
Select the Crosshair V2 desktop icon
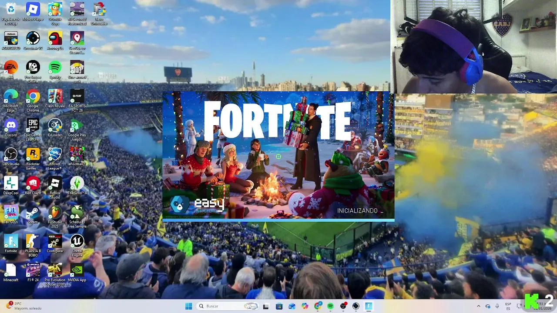pyautogui.click(x=33, y=40)
